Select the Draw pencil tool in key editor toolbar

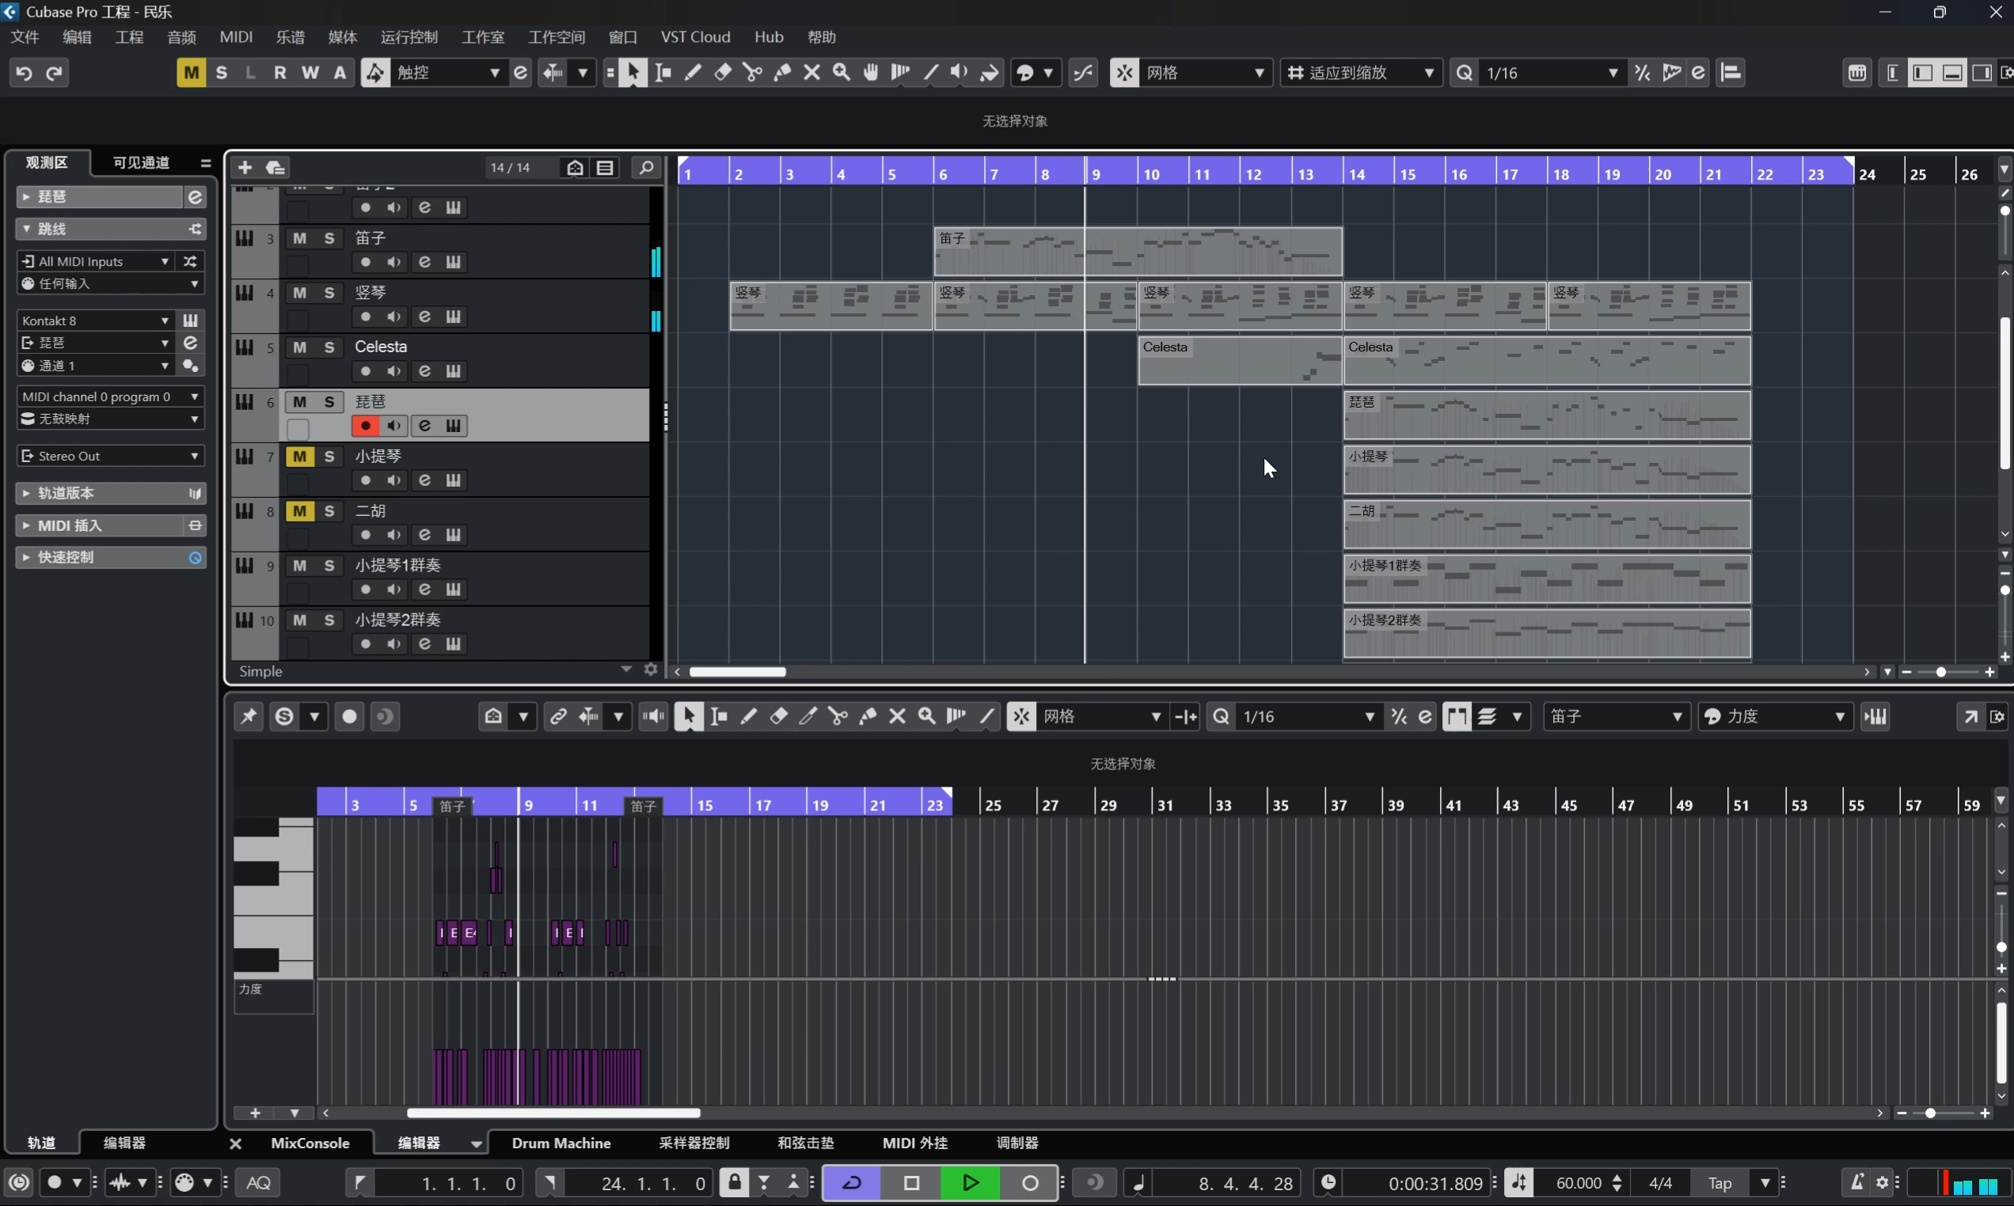[748, 717]
